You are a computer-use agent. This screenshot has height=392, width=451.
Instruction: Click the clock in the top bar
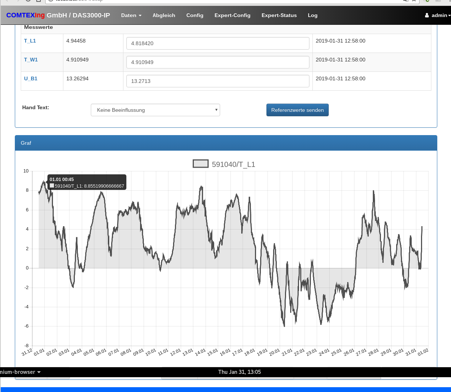click(x=239, y=372)
